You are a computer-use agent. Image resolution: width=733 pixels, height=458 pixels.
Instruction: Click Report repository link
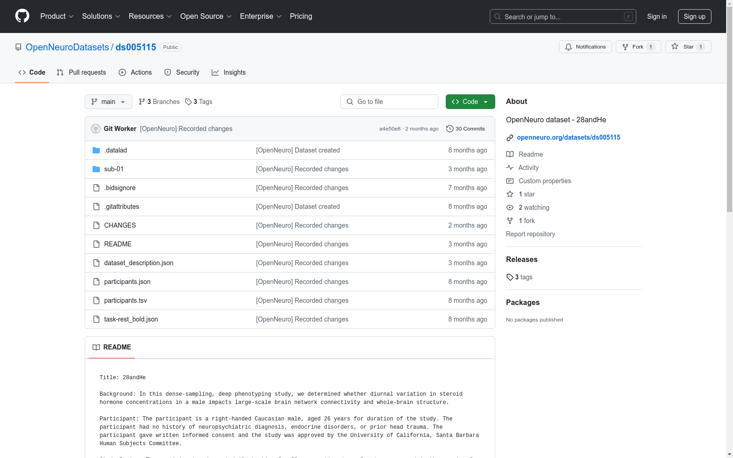(531, 234)
